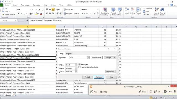Select the Format Painter brush

[3, 14]
